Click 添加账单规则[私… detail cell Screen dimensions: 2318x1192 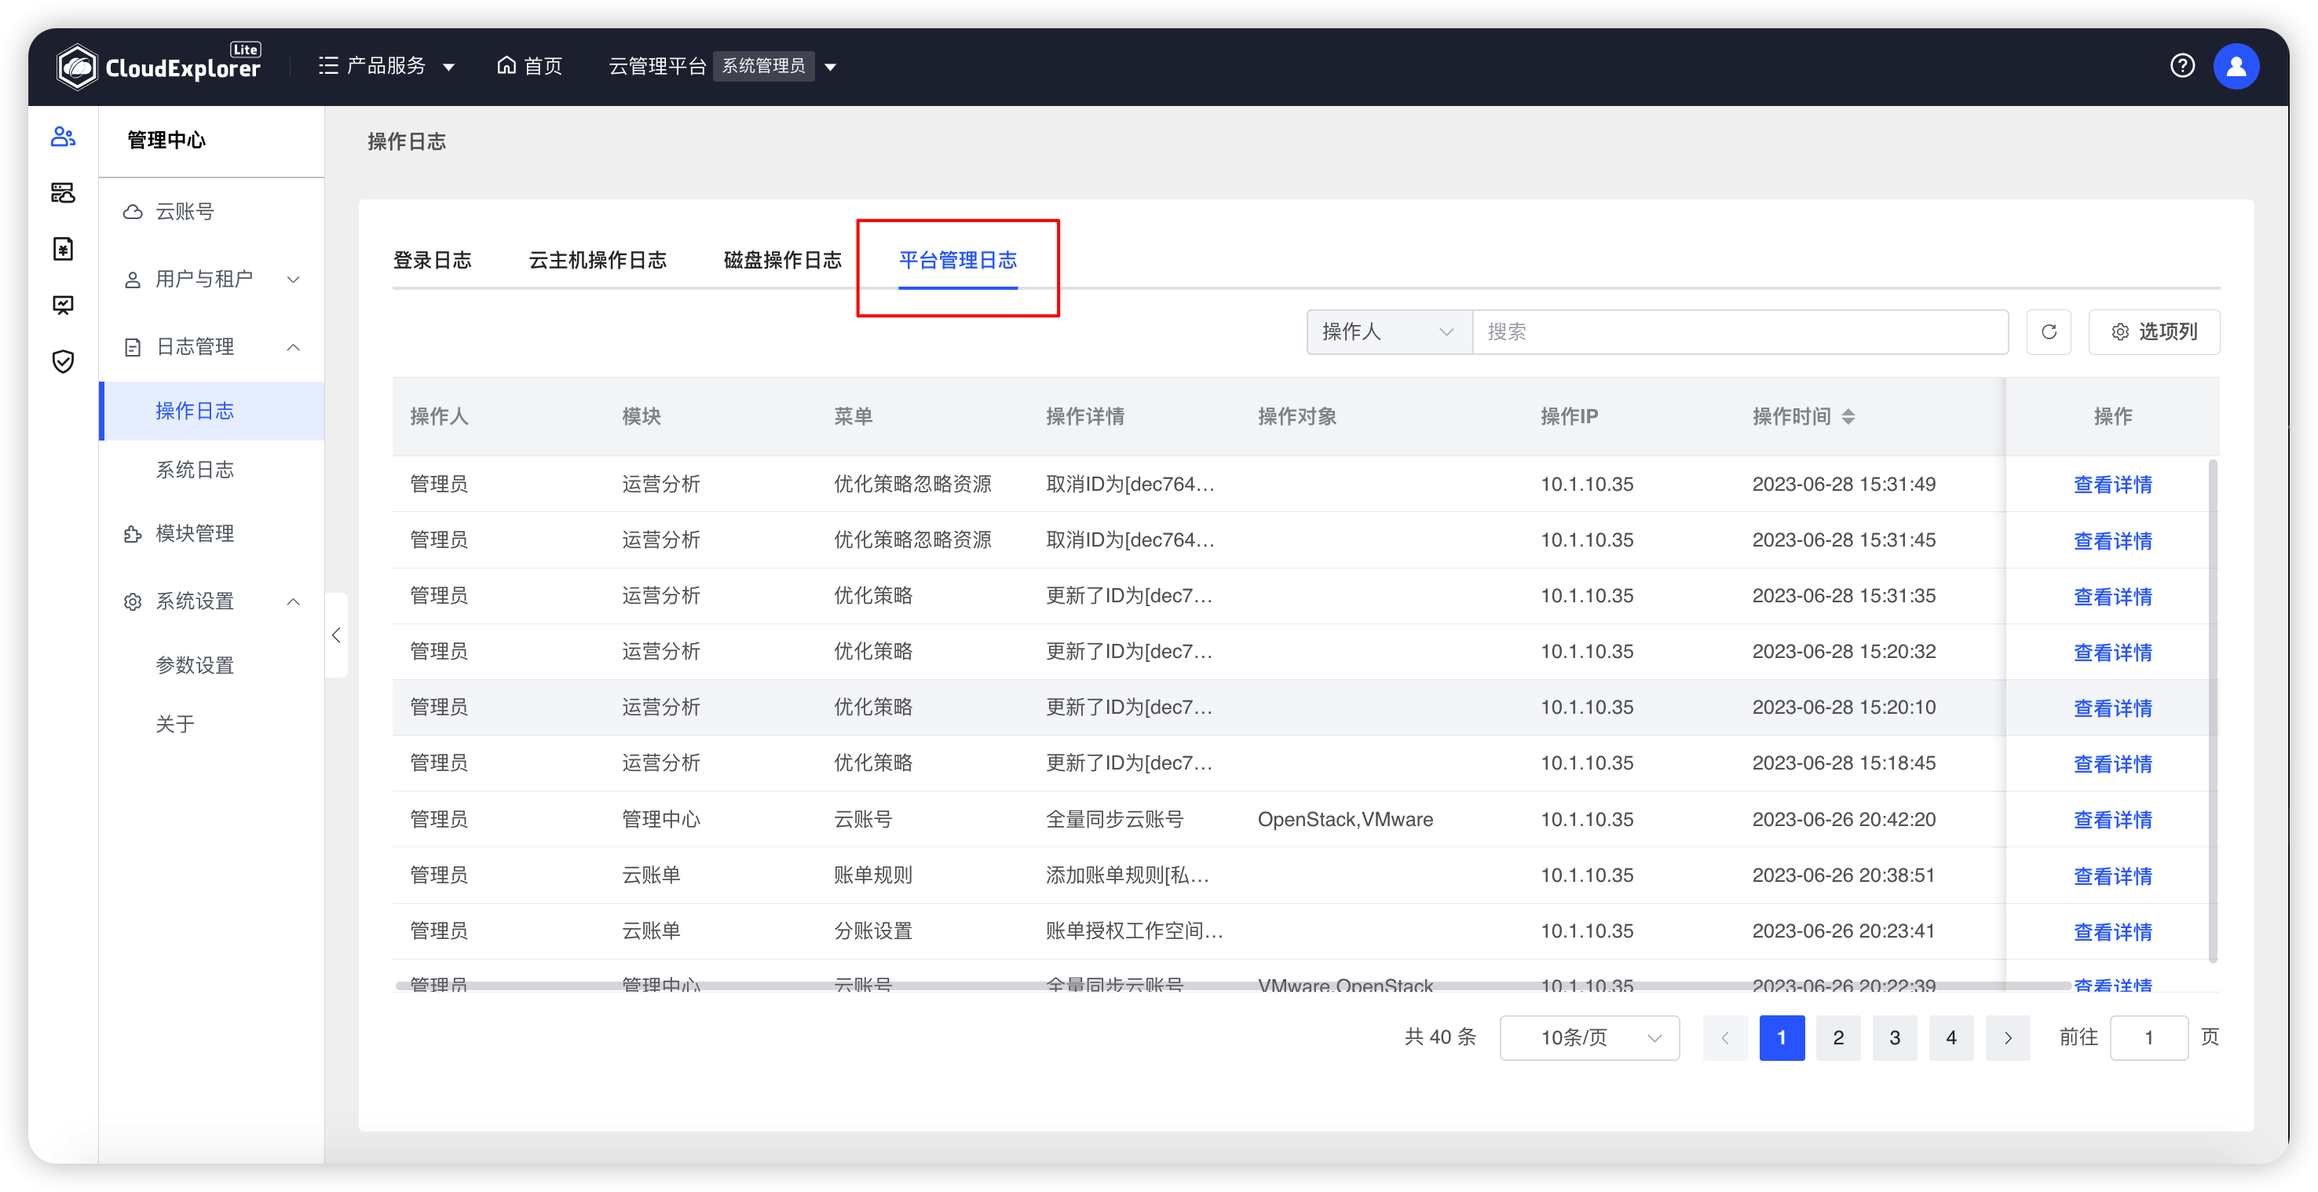click(x=1127, y=876)
